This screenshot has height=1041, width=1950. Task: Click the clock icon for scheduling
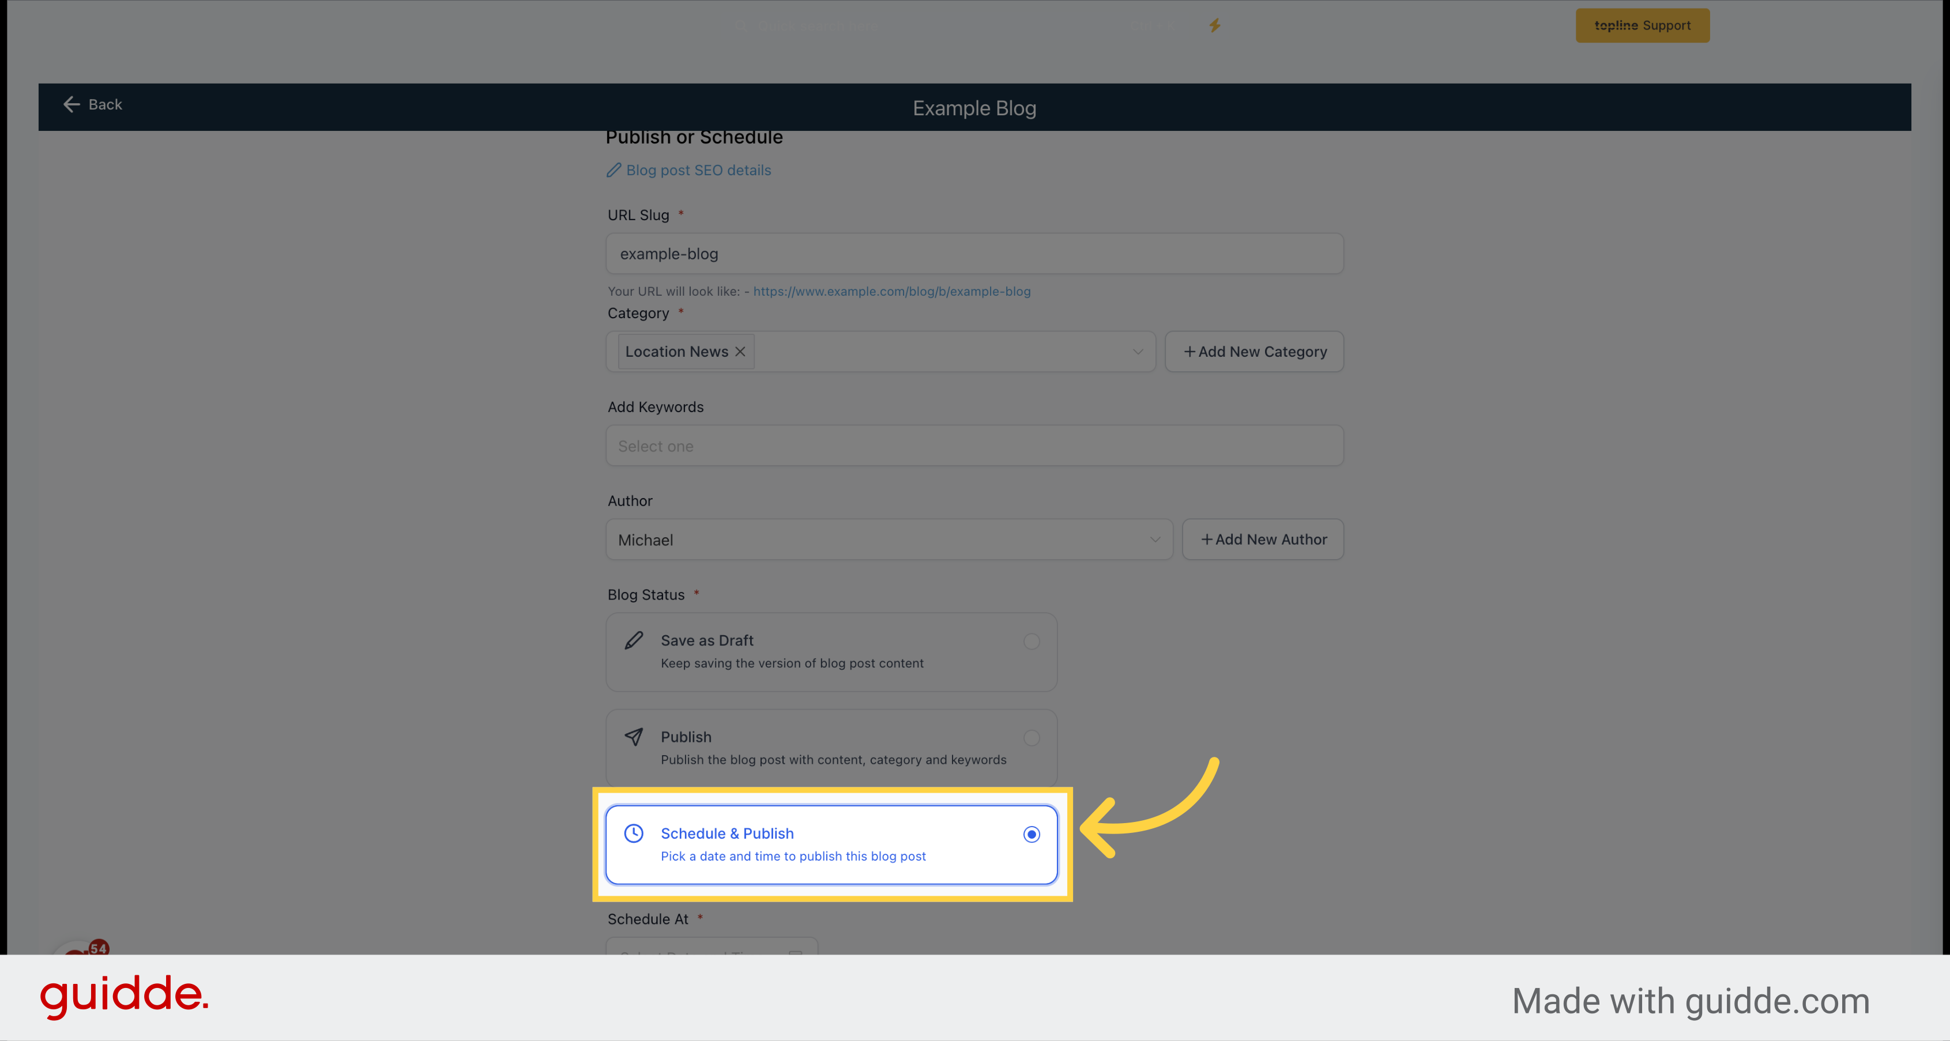(x=633, y=832)
